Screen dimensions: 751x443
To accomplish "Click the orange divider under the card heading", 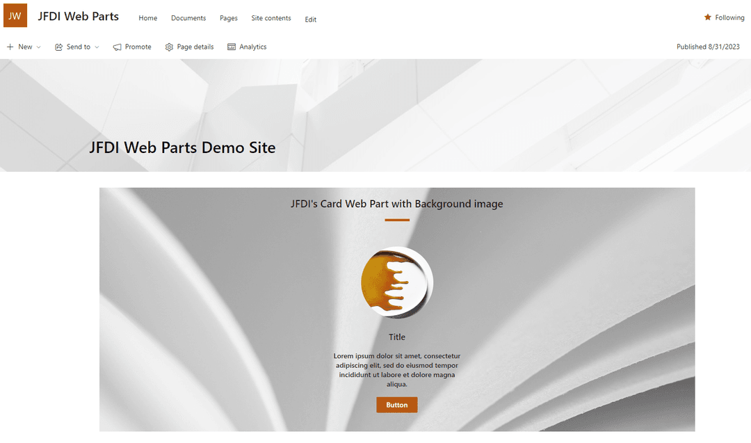I will (x=396, y=219).
